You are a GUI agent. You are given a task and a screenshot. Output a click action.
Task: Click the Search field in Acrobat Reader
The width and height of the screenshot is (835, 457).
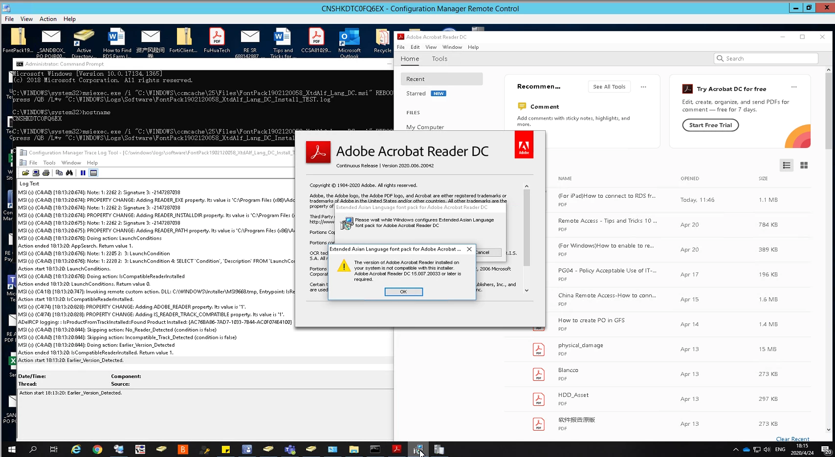(x=766, y=59)
